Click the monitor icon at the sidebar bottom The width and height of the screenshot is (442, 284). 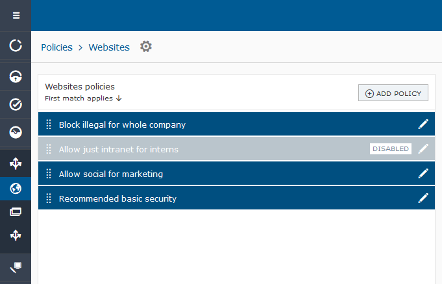[16, 266]
